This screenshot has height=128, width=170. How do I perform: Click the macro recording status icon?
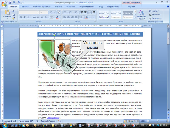59,121
